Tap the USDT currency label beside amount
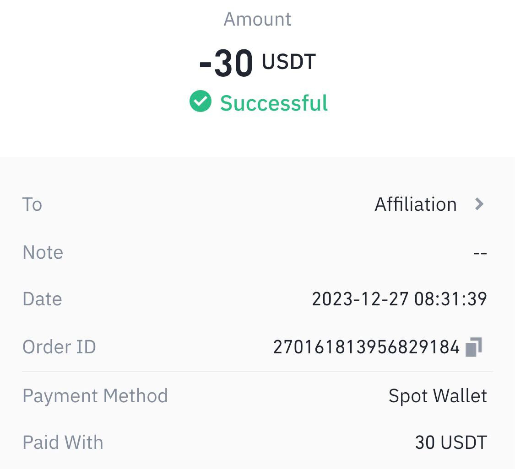The image size is (515, 469). [x=289, y=62]
